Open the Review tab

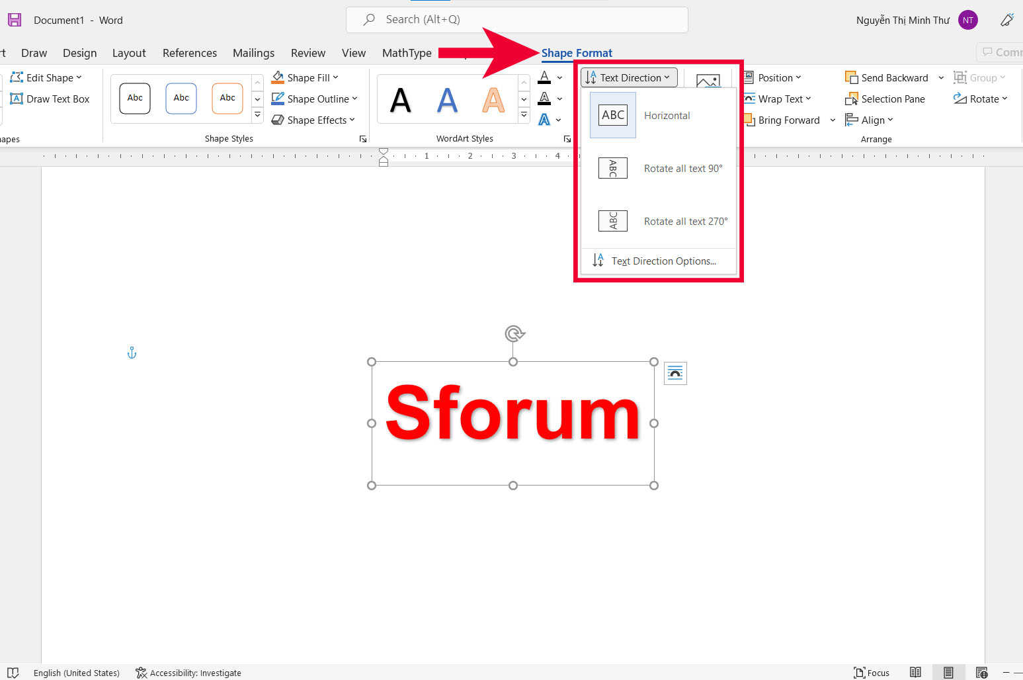coord(308,53)
